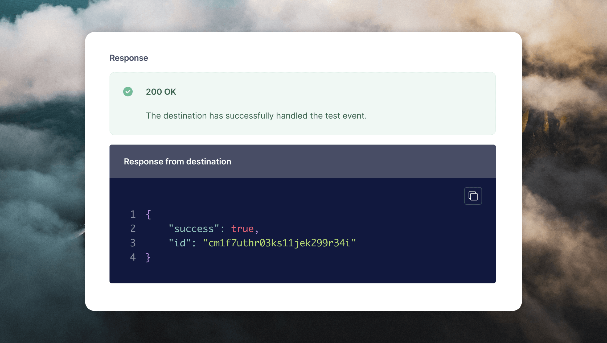Click line number 3 in code gutter
The image size is (607, 343).
(x=133, y=243)
